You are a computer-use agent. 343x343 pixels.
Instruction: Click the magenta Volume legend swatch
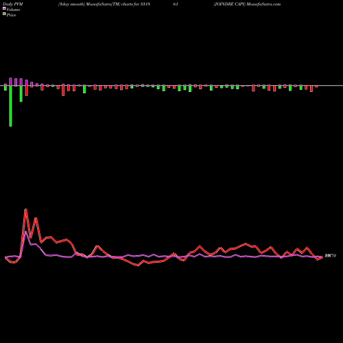[x=4, y=8]
